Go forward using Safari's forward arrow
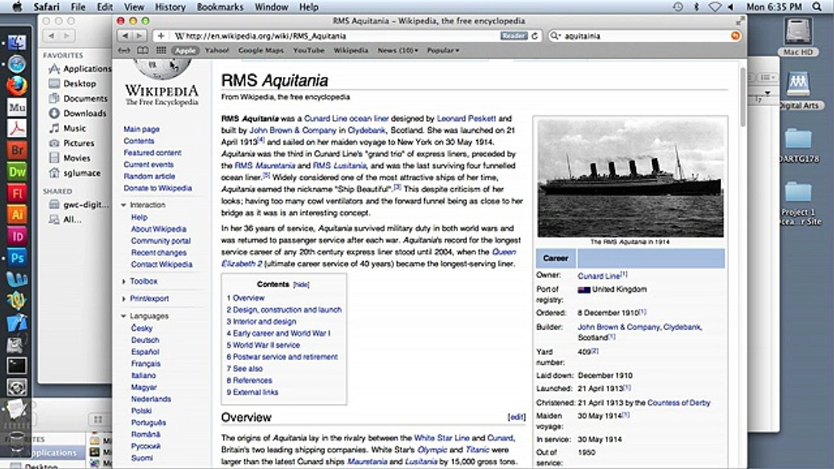The image size is (834, 469). (140, 36)
